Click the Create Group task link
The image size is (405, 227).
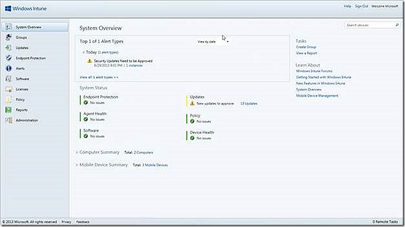(x=306, y=47)
